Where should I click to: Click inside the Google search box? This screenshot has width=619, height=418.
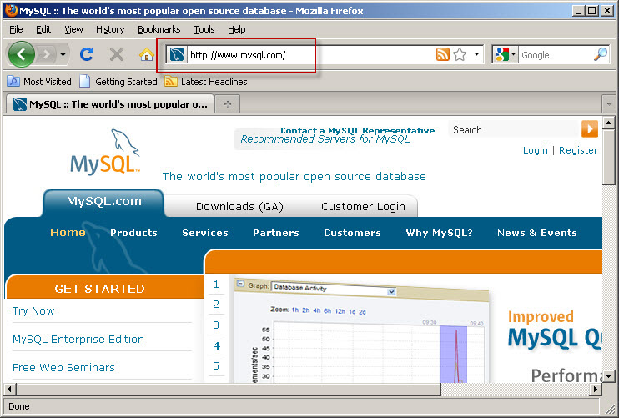pyautogui.click(x=556, y=55)
